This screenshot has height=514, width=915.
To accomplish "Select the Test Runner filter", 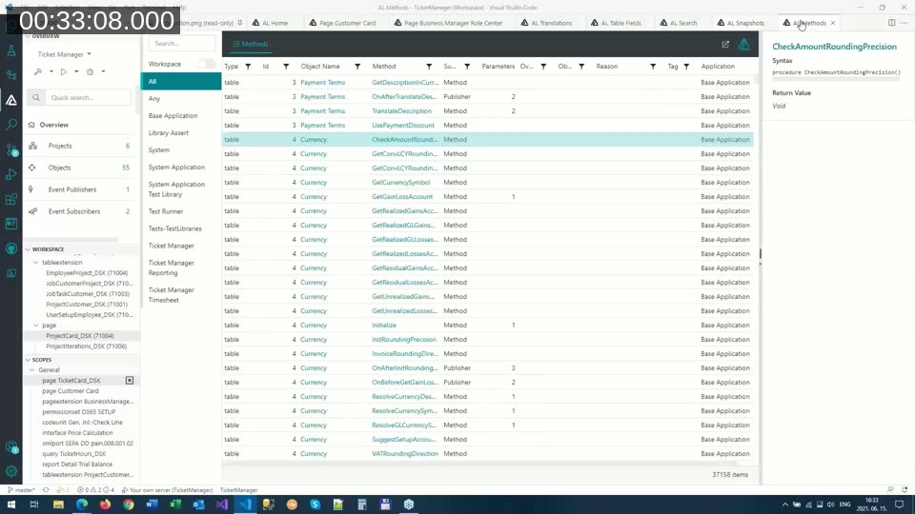I will tap(166, 211).
